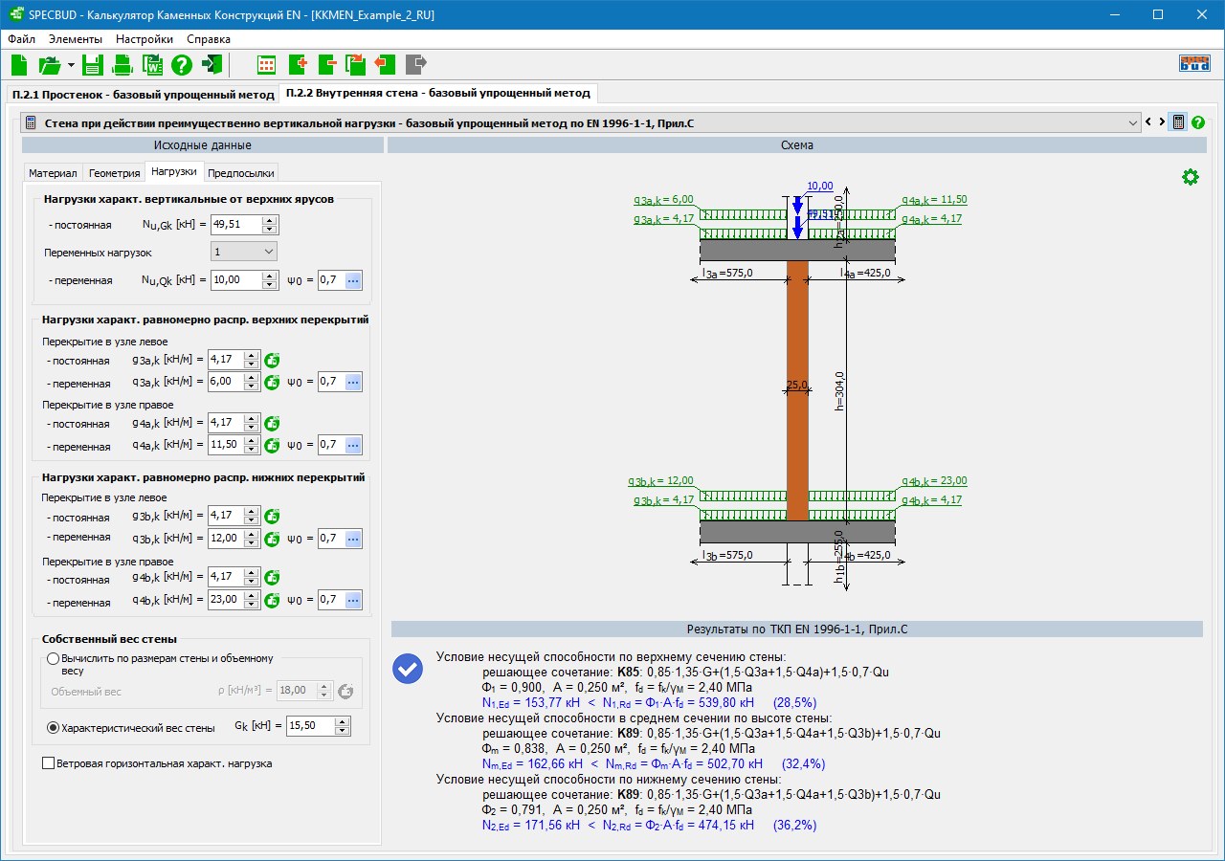Click the green floppy disk Save icon
This screenshot has height=861, width=1225.
click(x=92, y=65)
